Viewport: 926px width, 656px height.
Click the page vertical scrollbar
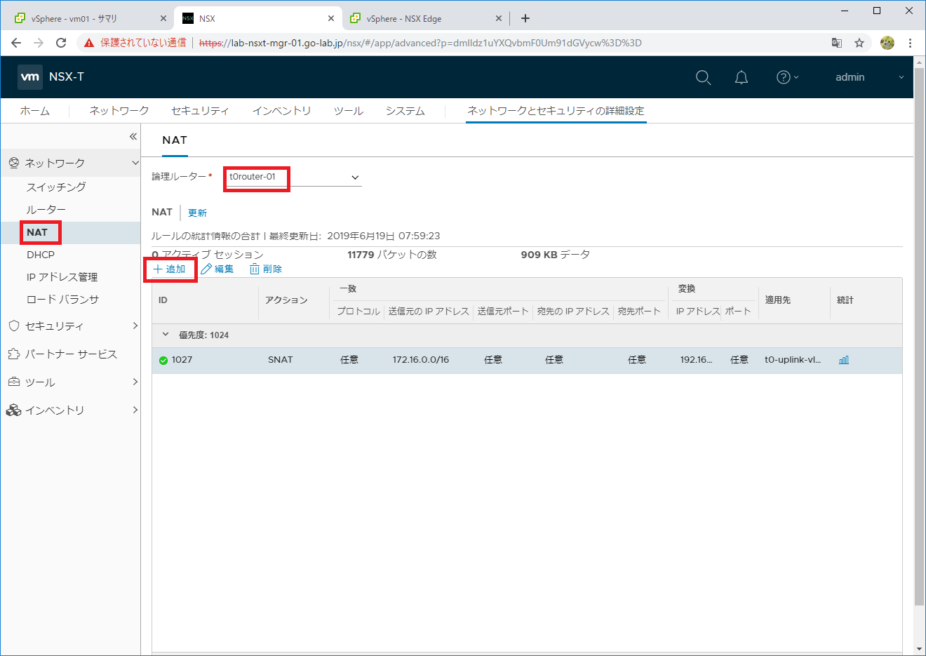tap(919, 337)
